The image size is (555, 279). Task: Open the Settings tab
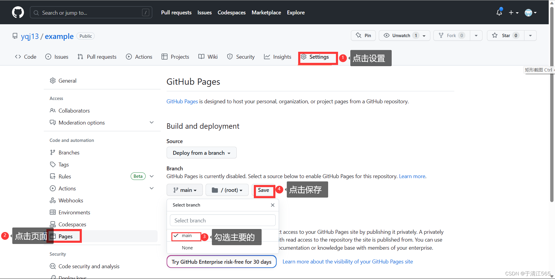tap(315, 57)
